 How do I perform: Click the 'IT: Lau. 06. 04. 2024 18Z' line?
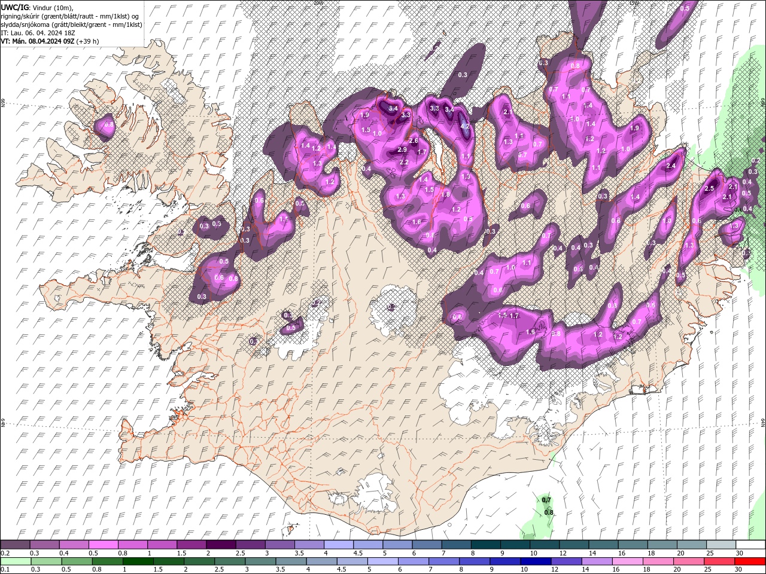point(38,33)
